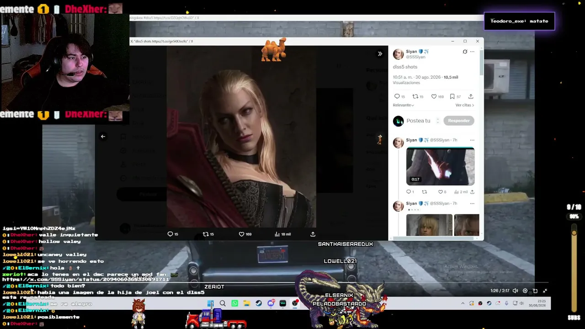The height and width of the screenshot is (329, 585).
Task: Reply to main tweet in sidebar
Action: 399,96
